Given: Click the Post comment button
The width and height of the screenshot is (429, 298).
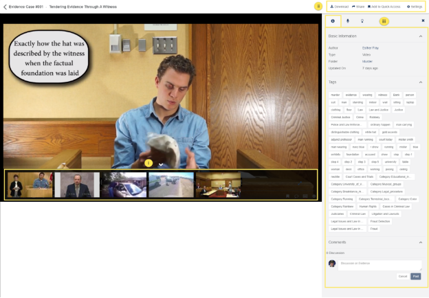Looking at the screenshot, I should tap(416, 276).
